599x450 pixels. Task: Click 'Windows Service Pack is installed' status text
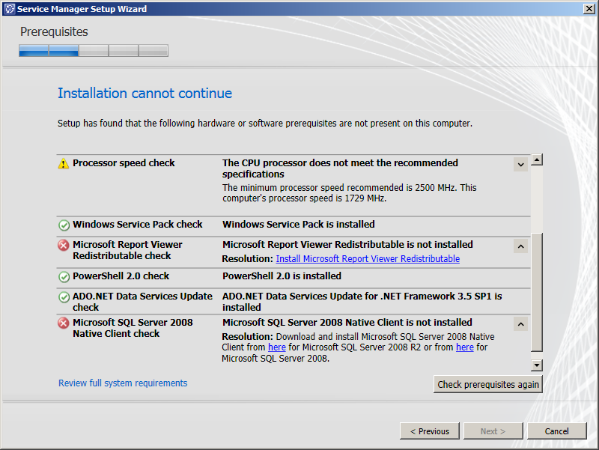(299, 224)
